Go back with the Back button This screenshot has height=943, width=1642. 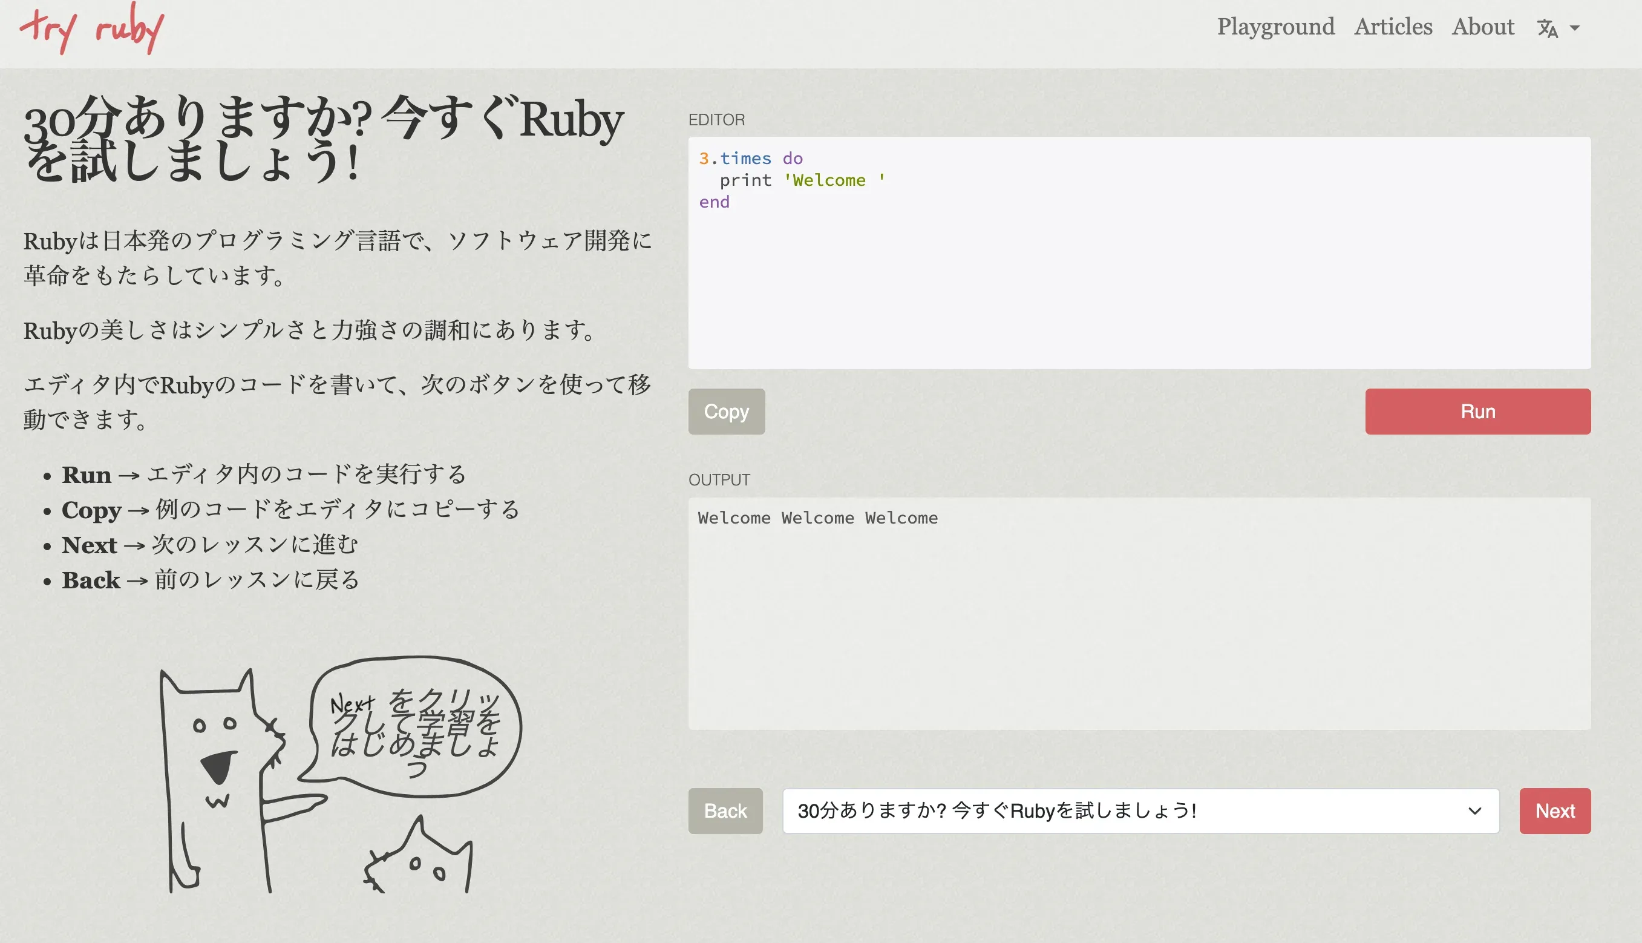725,811
